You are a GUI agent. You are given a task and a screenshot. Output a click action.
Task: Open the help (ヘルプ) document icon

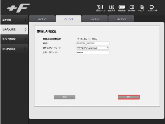(142, 7)
